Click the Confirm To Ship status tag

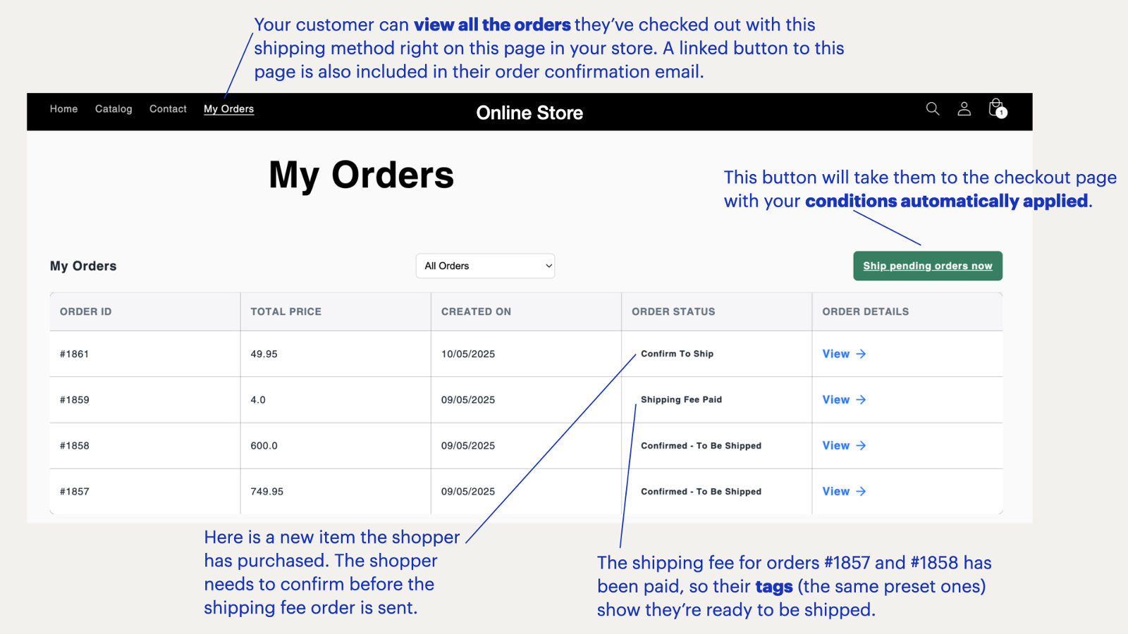(x=677, y=354)
